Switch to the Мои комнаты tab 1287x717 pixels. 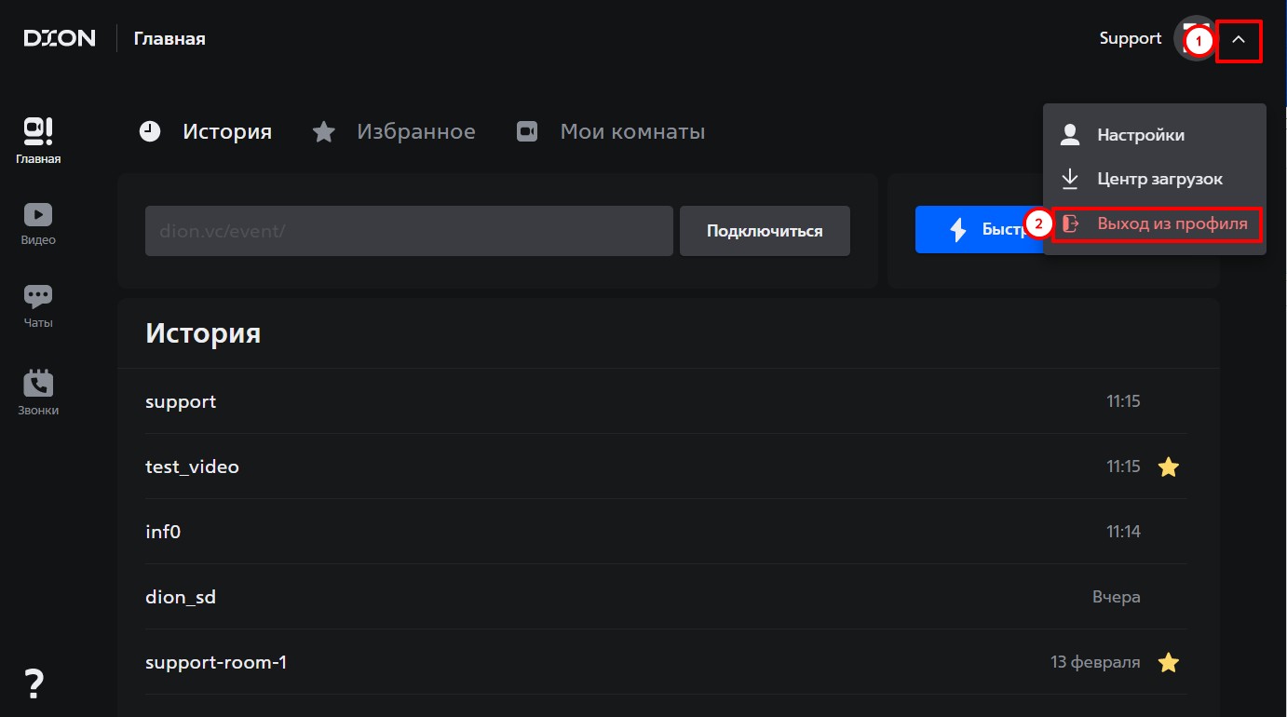[611, 131]
